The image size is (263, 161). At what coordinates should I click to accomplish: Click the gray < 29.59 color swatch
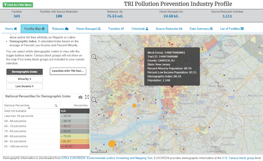point(75,116)
